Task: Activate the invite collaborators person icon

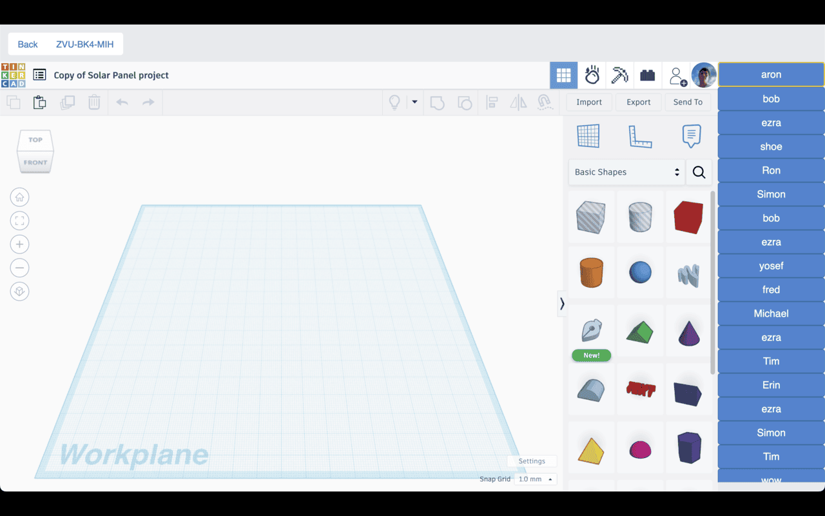Action: (677, 75)
